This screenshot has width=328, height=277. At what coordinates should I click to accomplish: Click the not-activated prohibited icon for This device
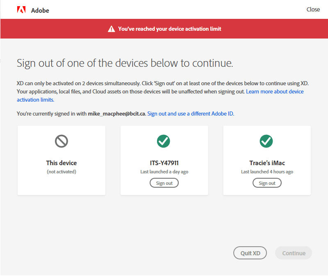click(x=61, y=141)
